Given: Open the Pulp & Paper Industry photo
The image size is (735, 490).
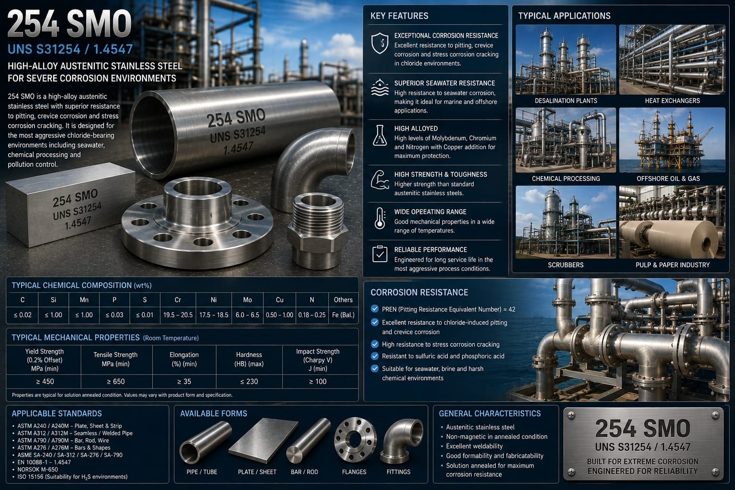Looking at the screenshot, I should coord(672,222).
